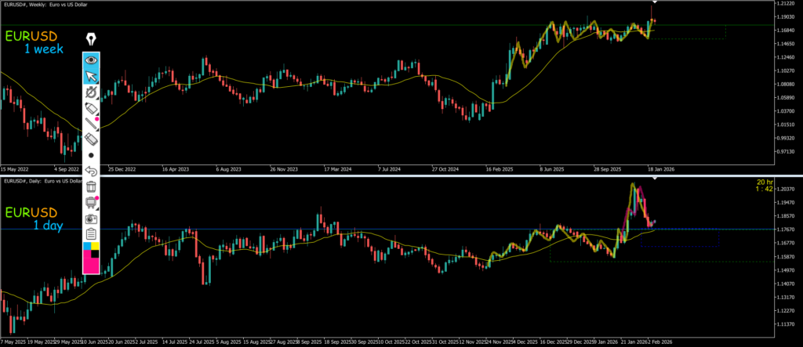Image resolution: width=803 pixels, height=347 pixels.
Task: Pick the yellow color swatch
Action: coord(96,244)
